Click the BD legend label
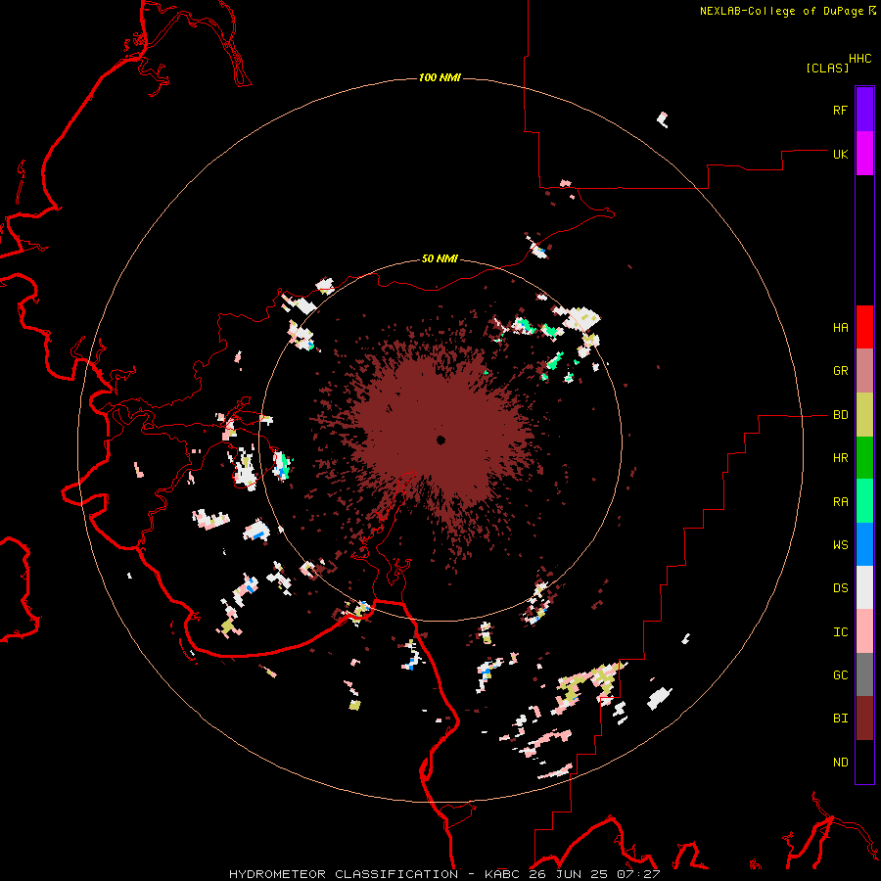 point(840,415)
